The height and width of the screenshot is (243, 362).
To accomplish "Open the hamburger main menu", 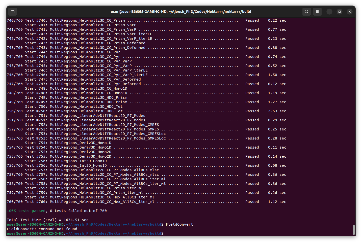I will pos(317,12).
